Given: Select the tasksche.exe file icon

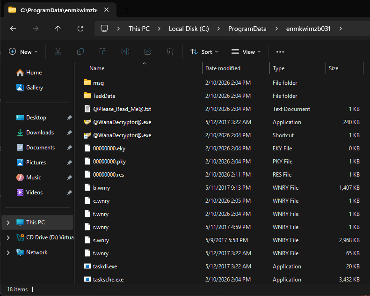Looking at the screenshot, I should [x=87, y=279].
